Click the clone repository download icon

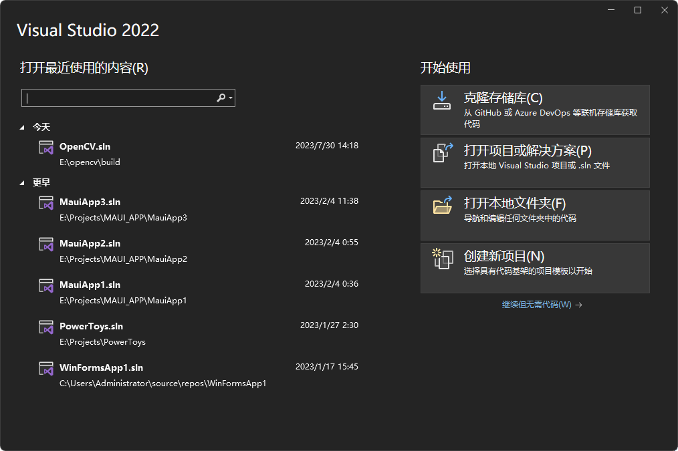(442, 100)
